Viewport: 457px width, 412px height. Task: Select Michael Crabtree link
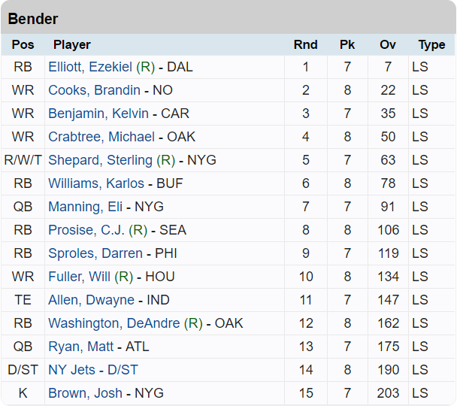point(101,137)
